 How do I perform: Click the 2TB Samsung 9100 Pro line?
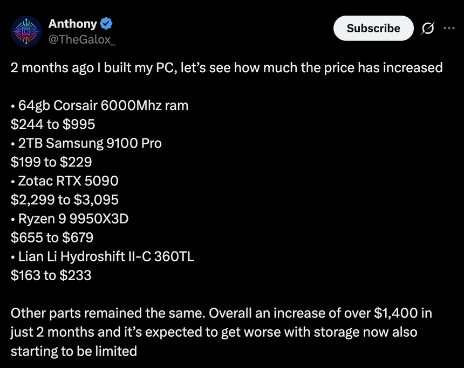point(86,143)
